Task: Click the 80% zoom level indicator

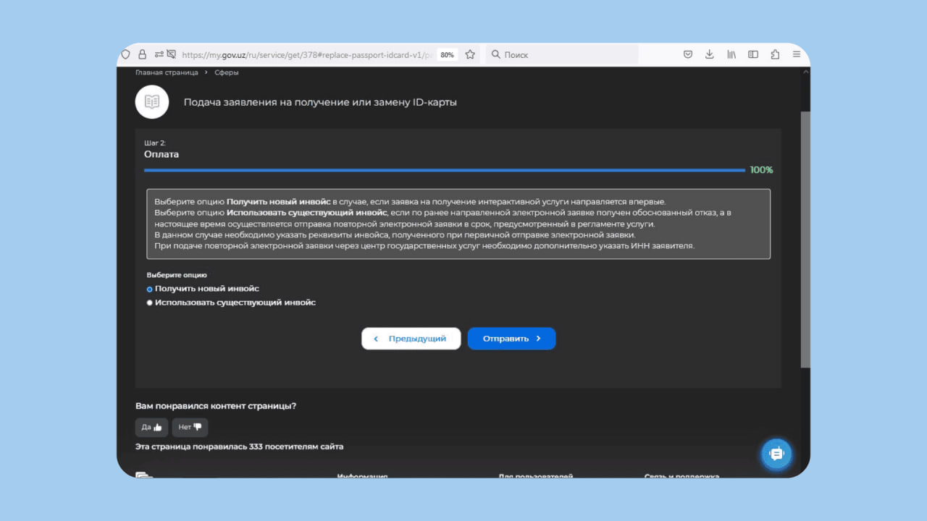Action: point(447,55)
